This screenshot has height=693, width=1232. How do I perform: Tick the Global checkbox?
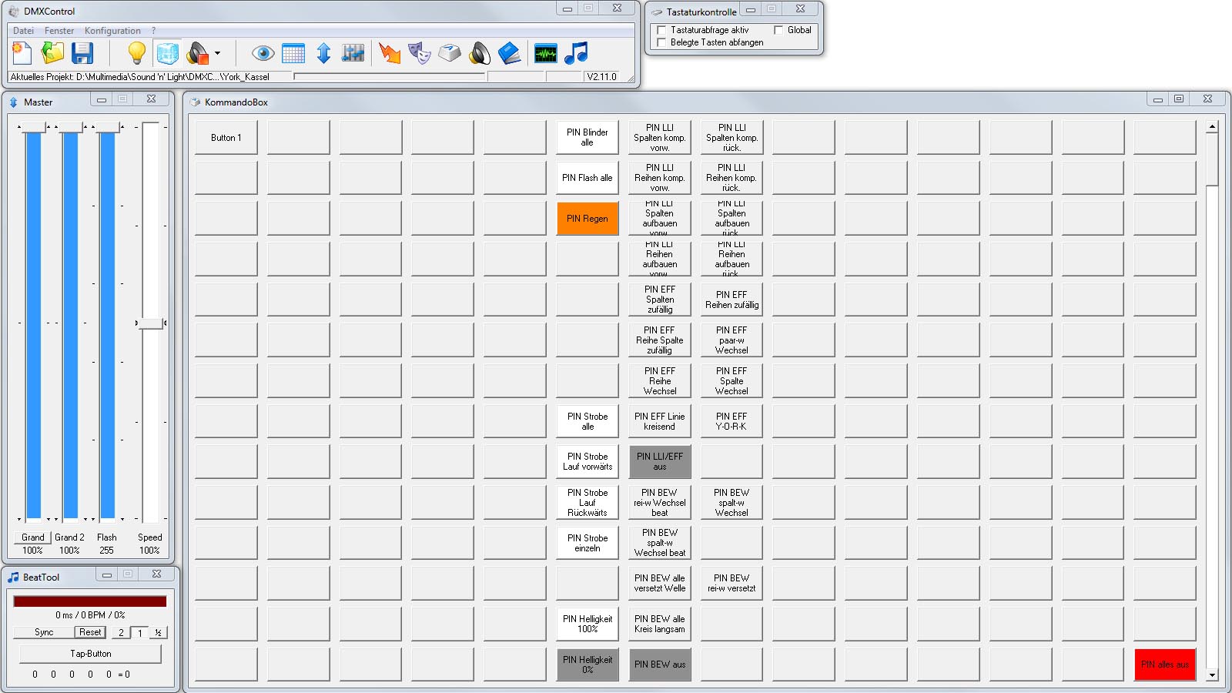[x=778, y=30]
